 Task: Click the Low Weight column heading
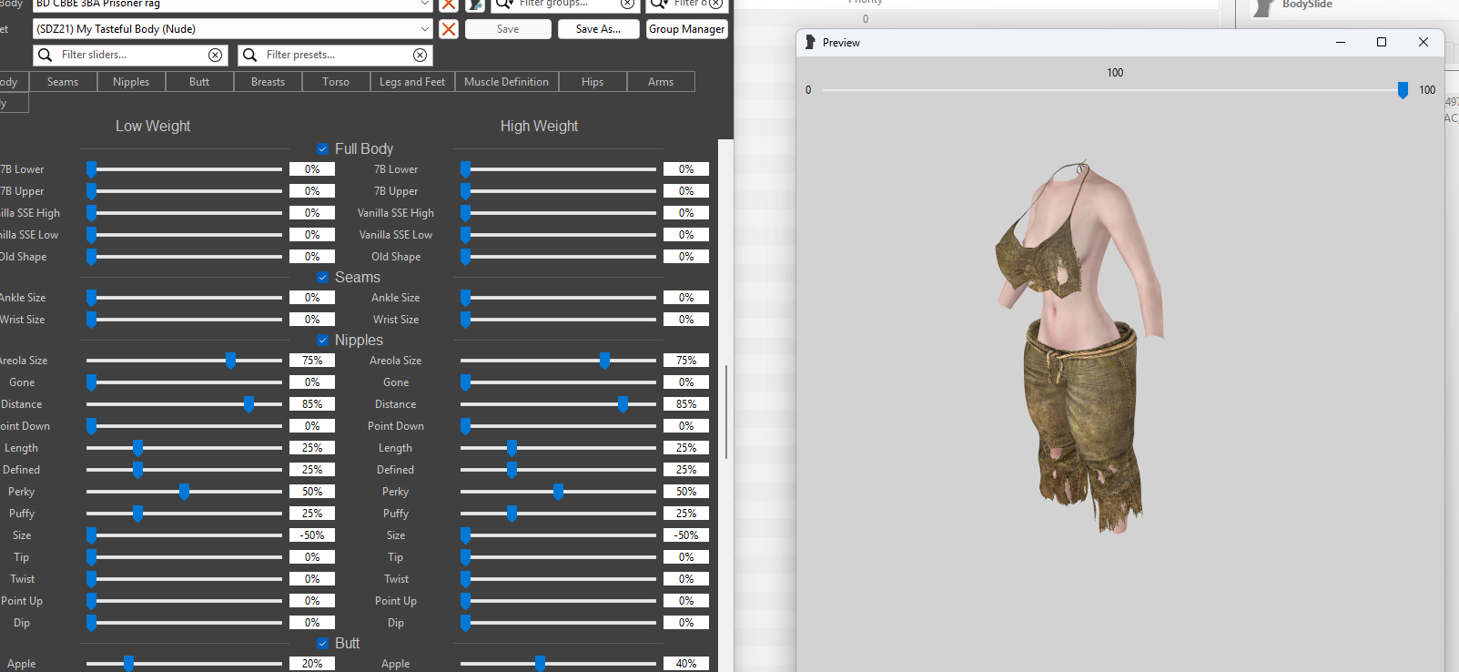click(x=153, y=126)
